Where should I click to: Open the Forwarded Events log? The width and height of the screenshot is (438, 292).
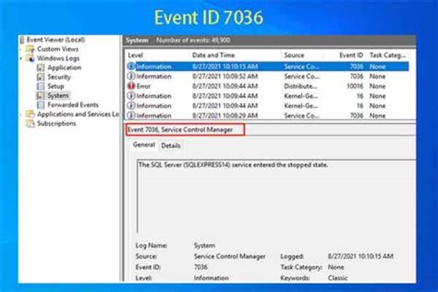coord(73,105)
